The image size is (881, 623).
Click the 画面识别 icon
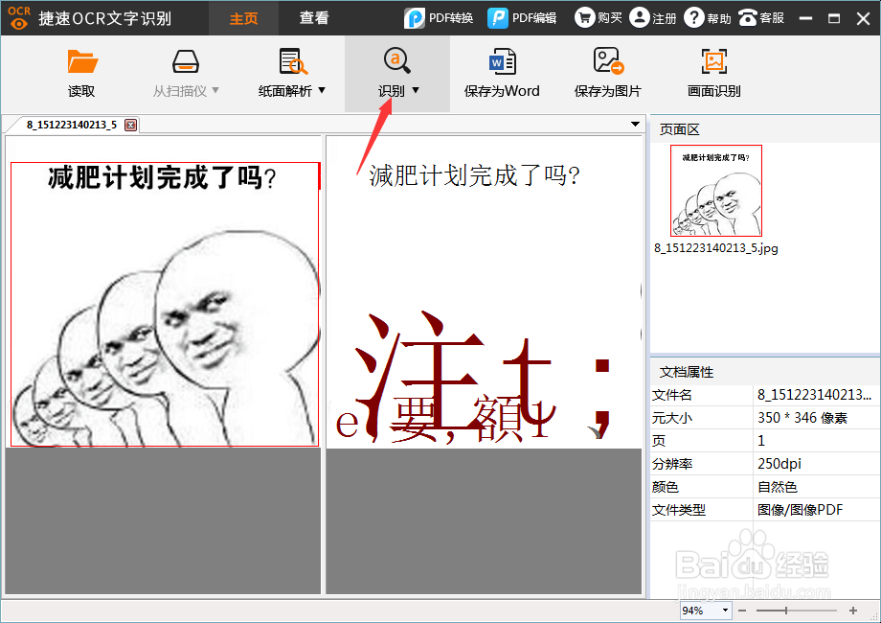coord(714,61)
